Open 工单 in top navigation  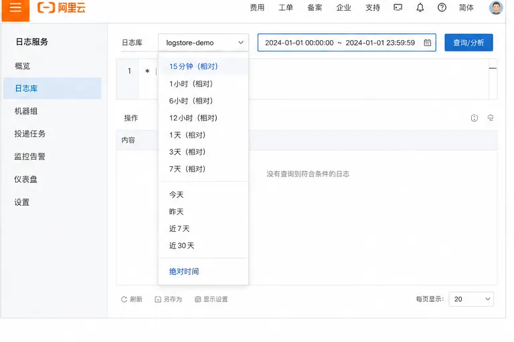click(x=286, y=7)
